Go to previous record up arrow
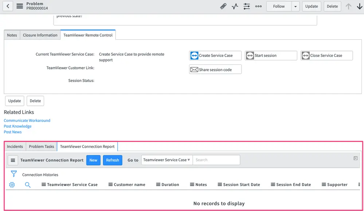The width and height of the screenshot is (364, 211). [x=348, y=6]
